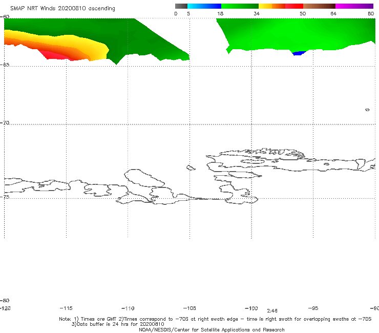Click the small blue low-wind patch
This screenshot has height=333, width=379.
coord(299,53)
